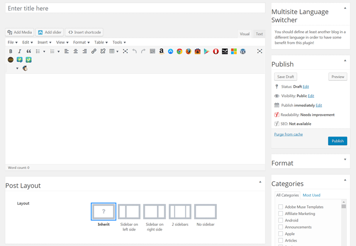Click the Opera icon in toolbar
The width and height of the screenshot is (356, 246).
216,51
